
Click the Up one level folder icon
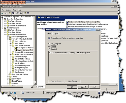pyautogui.click(x=10, y=13)
